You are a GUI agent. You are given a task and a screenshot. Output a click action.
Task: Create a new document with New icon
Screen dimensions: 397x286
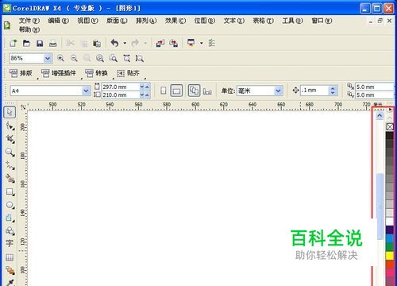pos(13,43)
